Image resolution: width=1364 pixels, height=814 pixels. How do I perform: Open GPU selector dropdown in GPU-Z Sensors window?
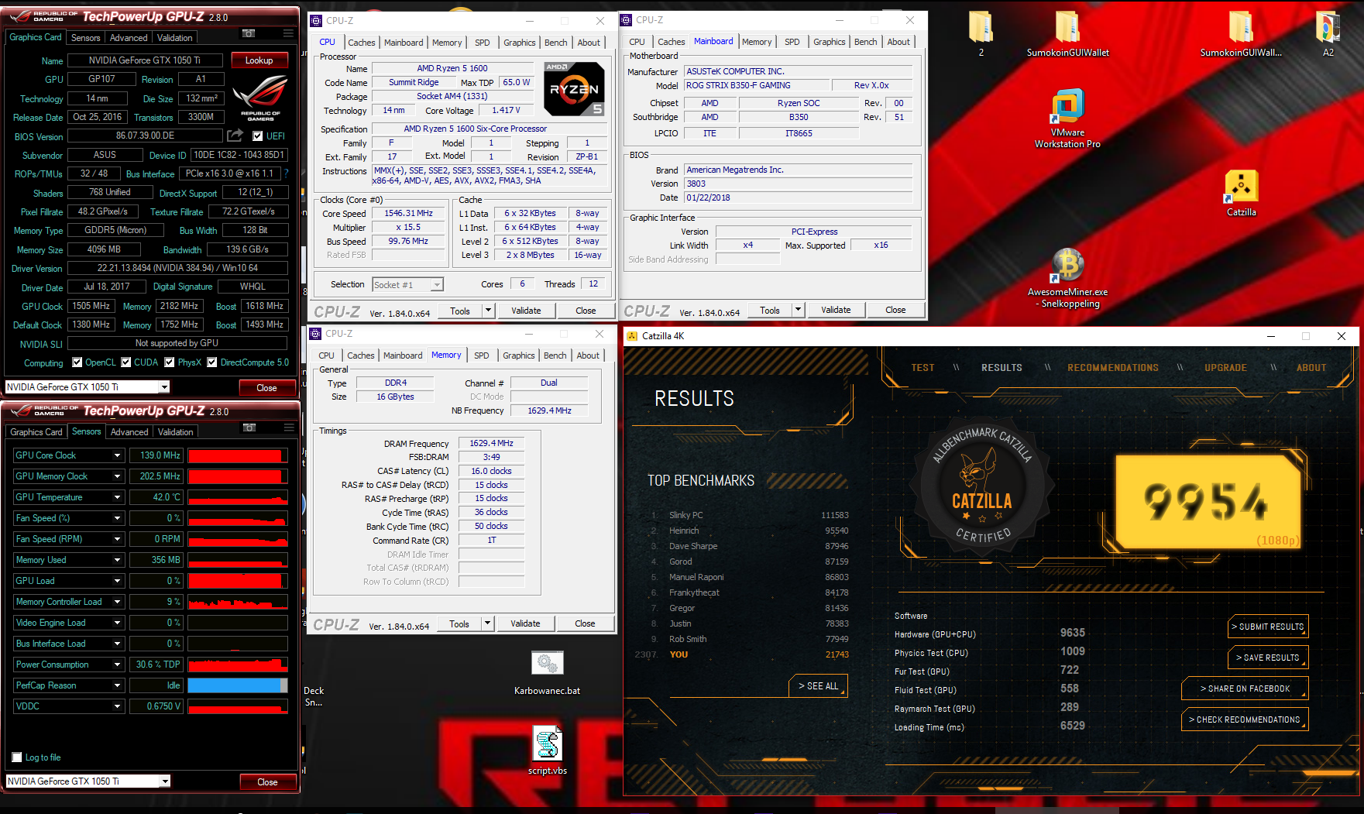165,781
